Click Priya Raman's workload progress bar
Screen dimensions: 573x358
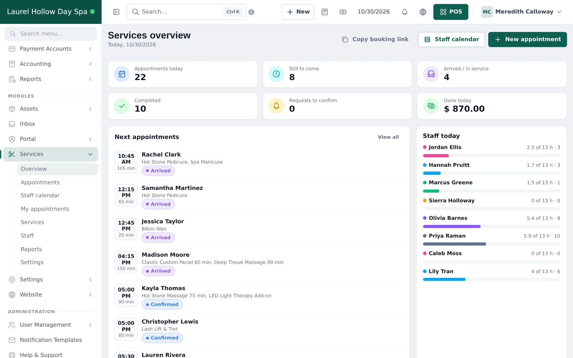491,244
